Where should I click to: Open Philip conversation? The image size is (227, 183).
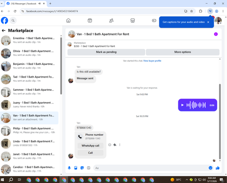(x=29, y=130)
